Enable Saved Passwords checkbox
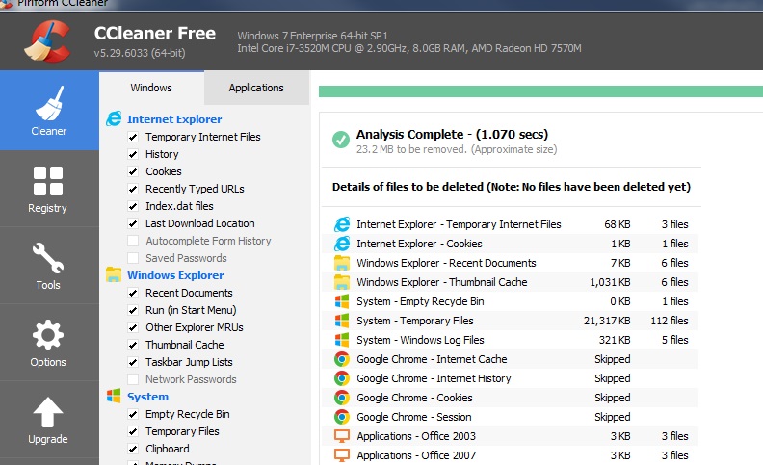Screen dimensions: 763x465 coord(133,258)
